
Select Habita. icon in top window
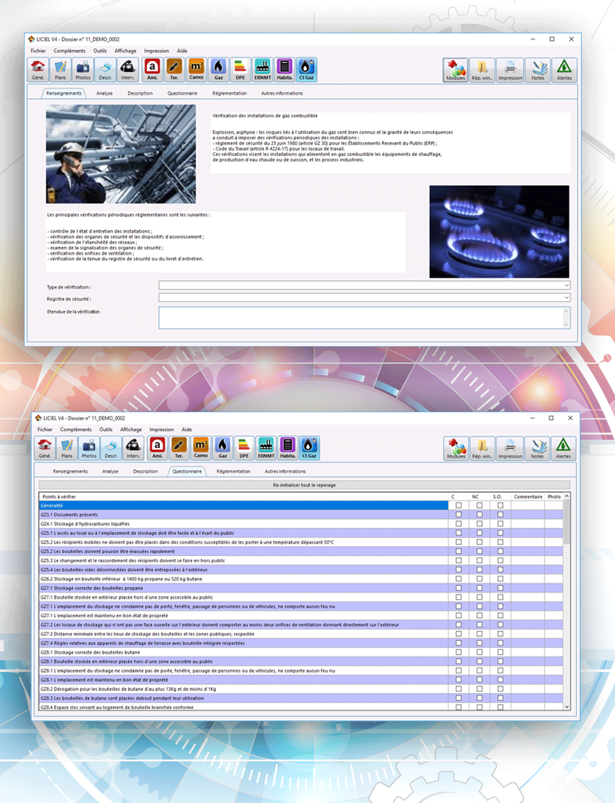[x=285, y=69]
